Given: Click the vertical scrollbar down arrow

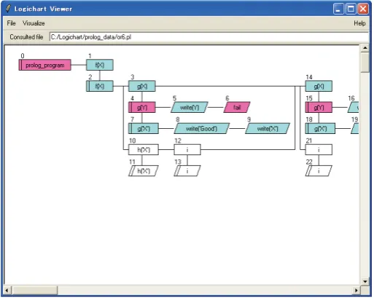Looking at the screenshot, I should (365, 282).
